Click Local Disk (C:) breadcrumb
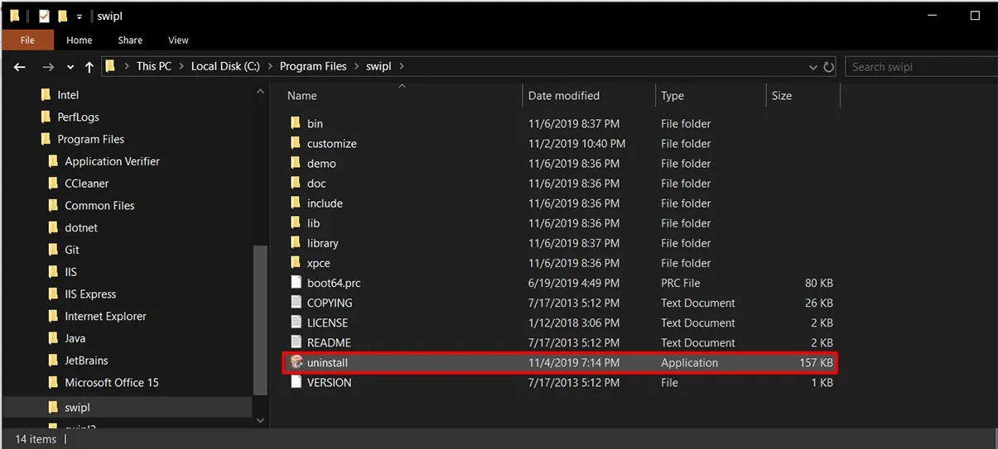The height and width of the screenshot is (449, 998). pyautogui.click(x=225, y=66)
